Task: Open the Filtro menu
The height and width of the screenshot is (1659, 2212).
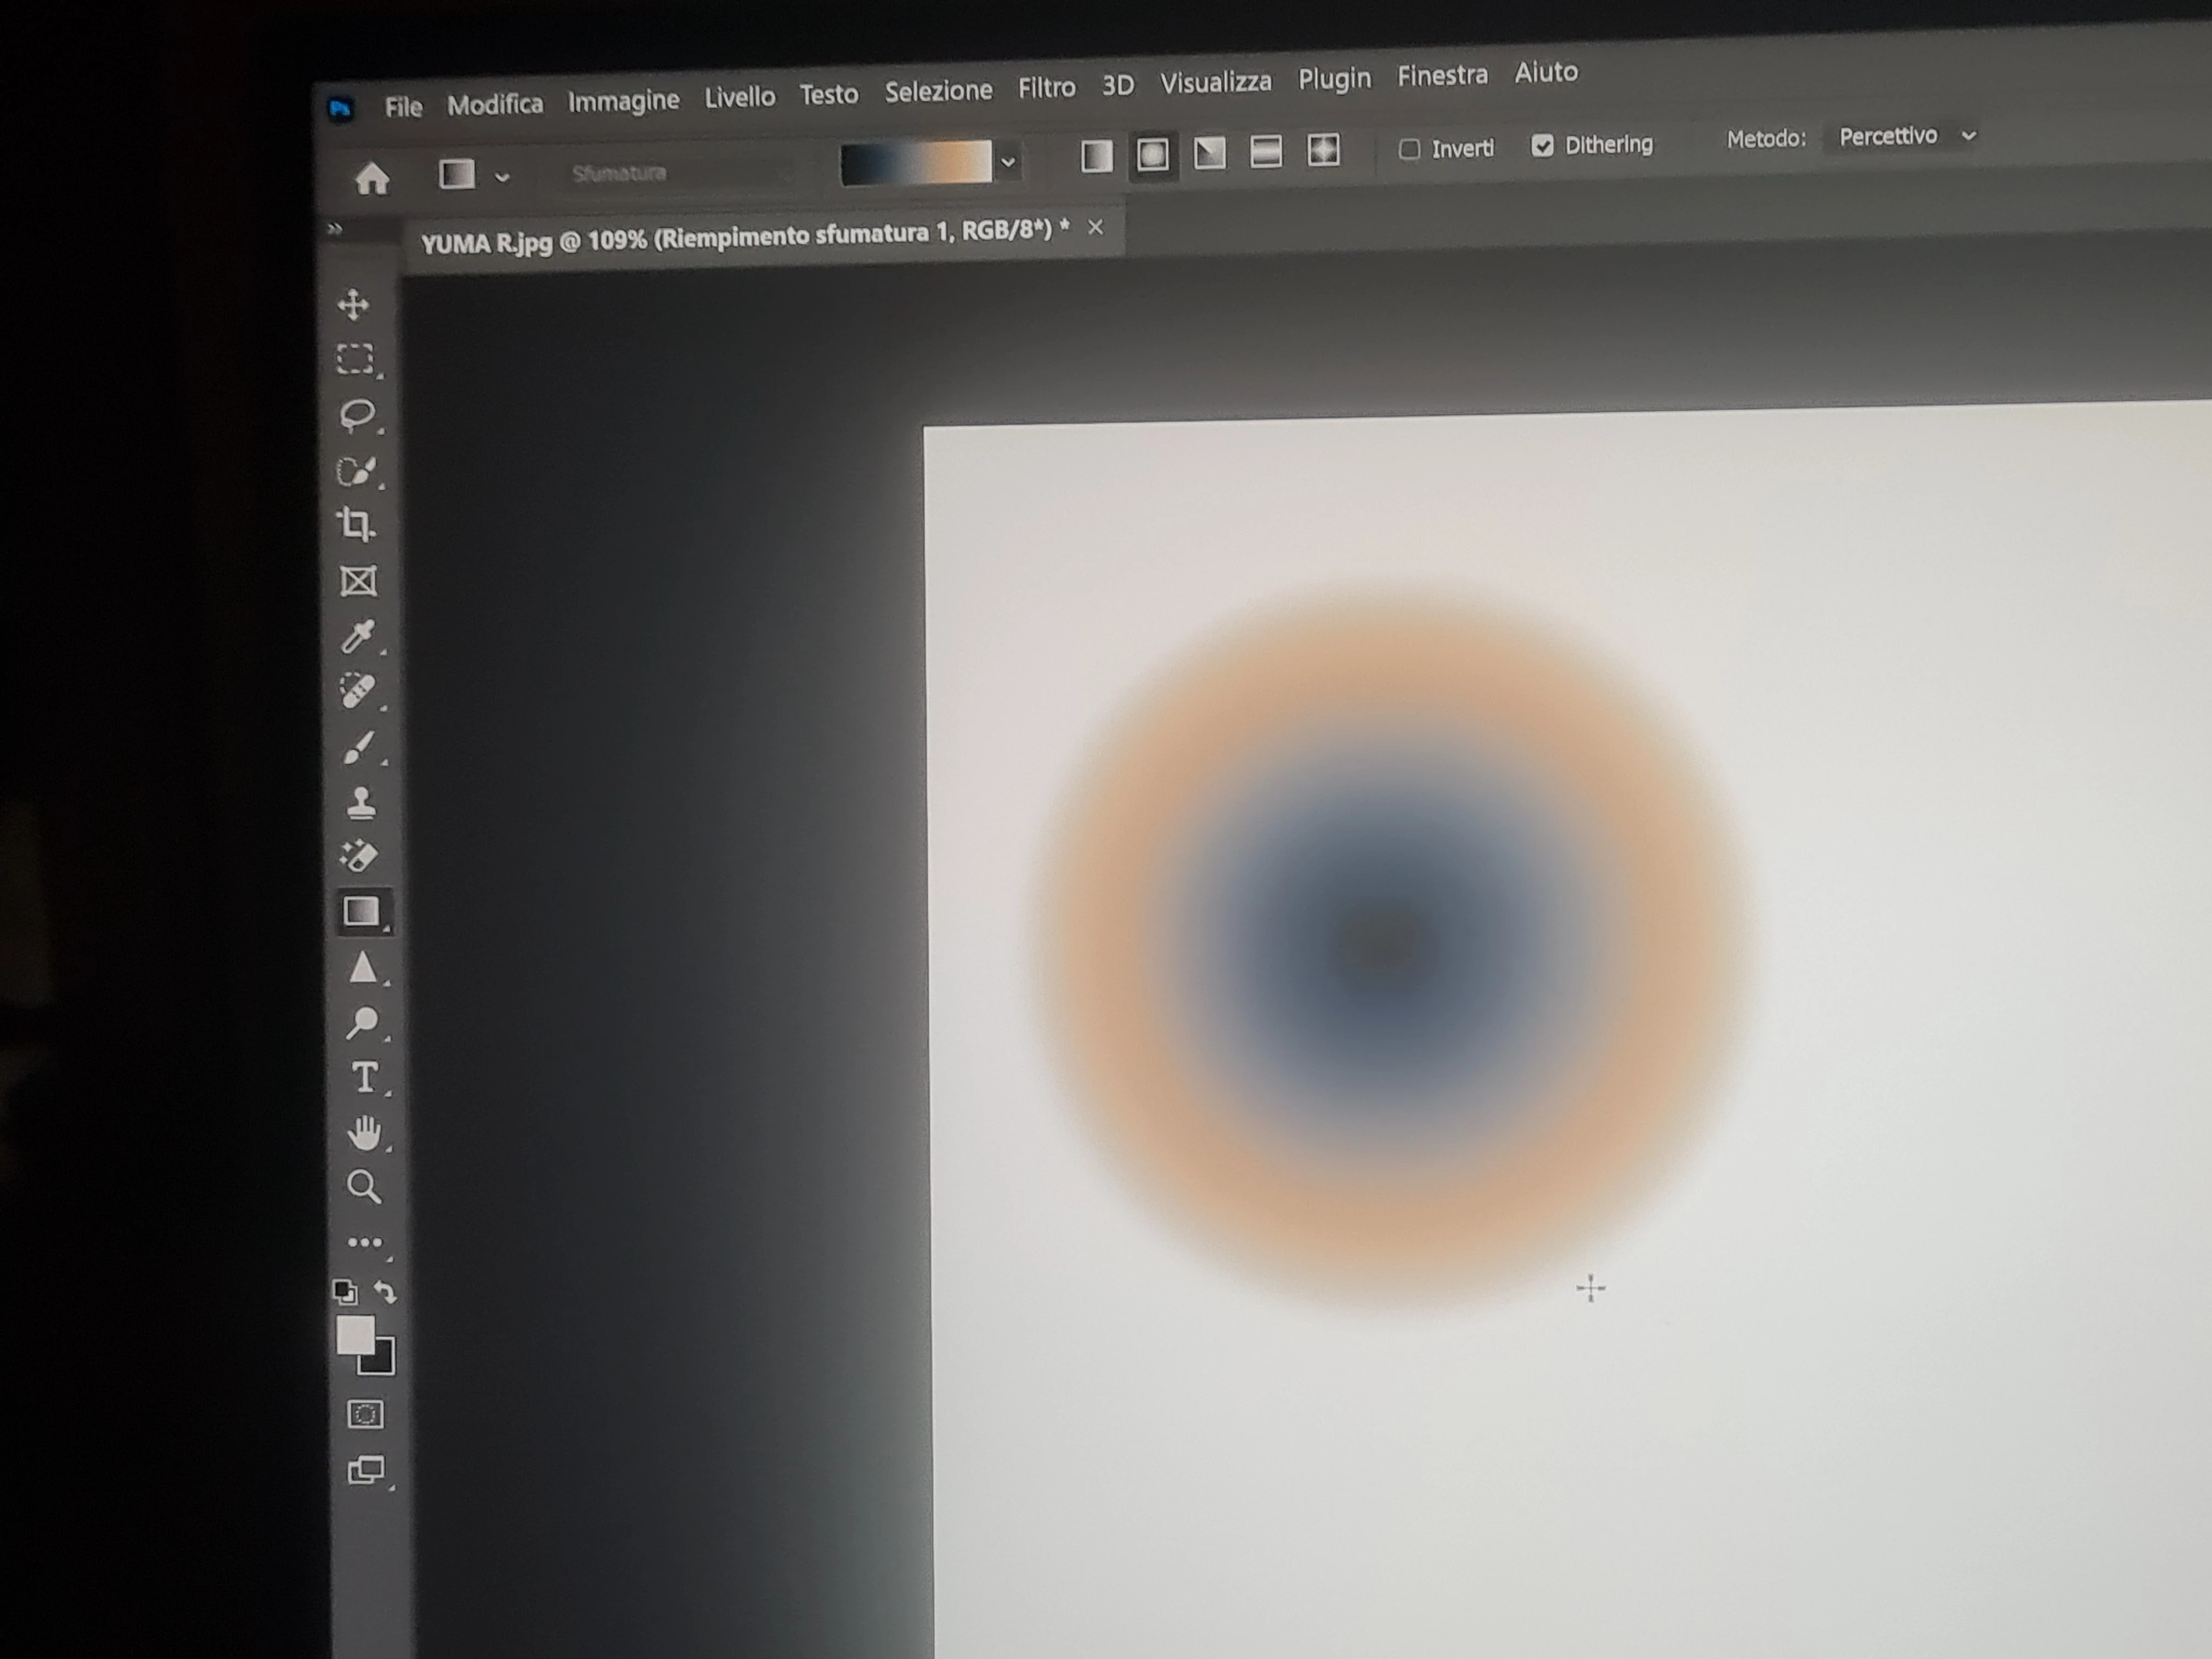Action: pyautogui.click(x=1046, y=88)
